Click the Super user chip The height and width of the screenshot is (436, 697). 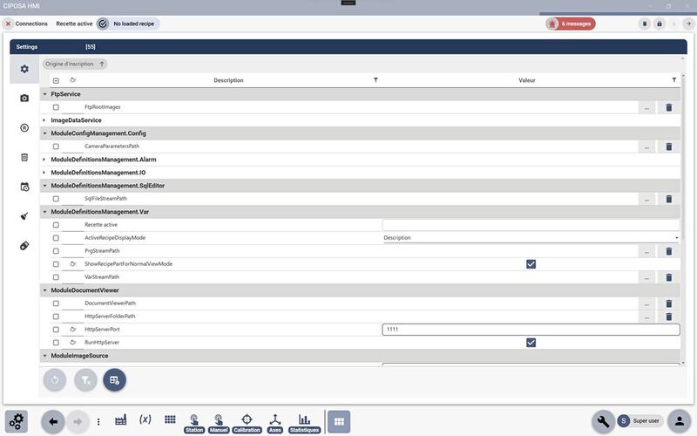point(639,421)
